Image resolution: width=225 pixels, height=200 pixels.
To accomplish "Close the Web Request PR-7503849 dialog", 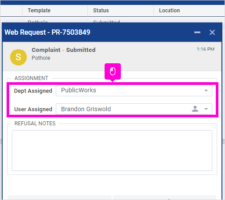I will (x=212, y=32).
